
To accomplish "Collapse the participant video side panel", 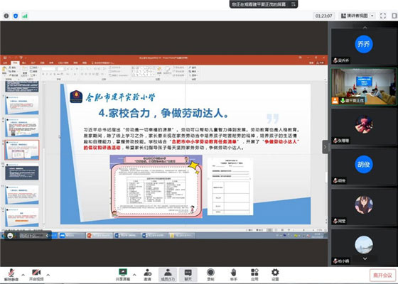I will pyautogui.click(x=326, y=147).
